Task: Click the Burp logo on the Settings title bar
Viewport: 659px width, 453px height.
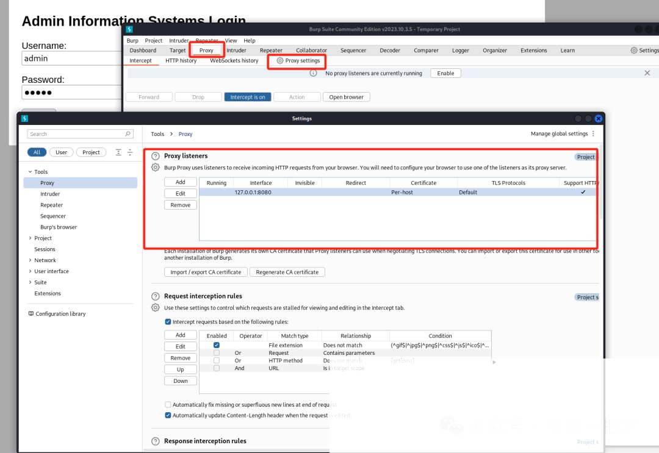Action: point(25,119)
